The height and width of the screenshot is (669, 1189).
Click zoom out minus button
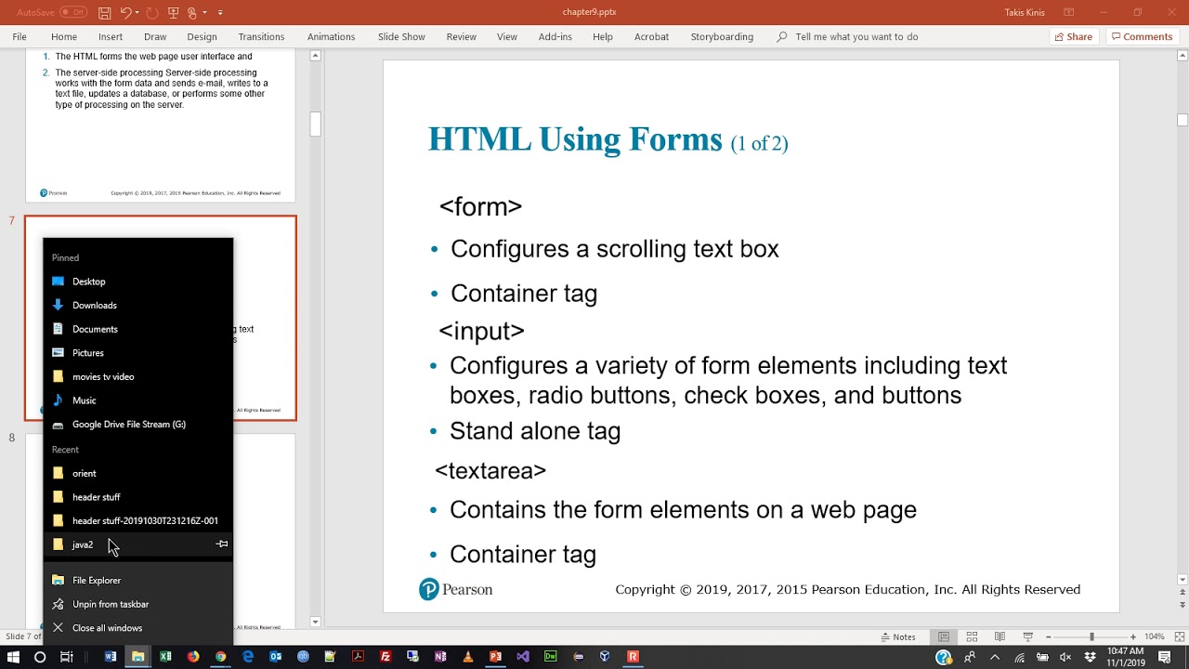[1049, 636]
